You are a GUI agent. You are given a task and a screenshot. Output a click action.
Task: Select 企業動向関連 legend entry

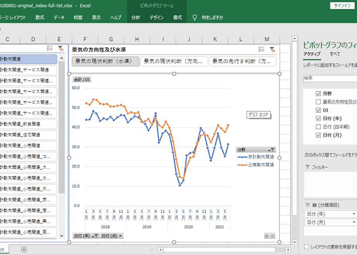pos(256,165)
